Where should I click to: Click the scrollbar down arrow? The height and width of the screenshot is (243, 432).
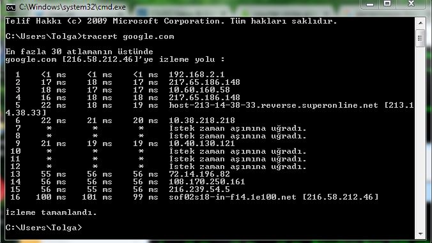click(x=420, y=234)
